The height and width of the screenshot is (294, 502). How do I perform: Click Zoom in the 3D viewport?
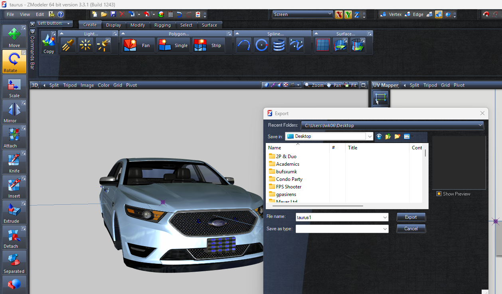pyautogui.click(x=314, y=85)
